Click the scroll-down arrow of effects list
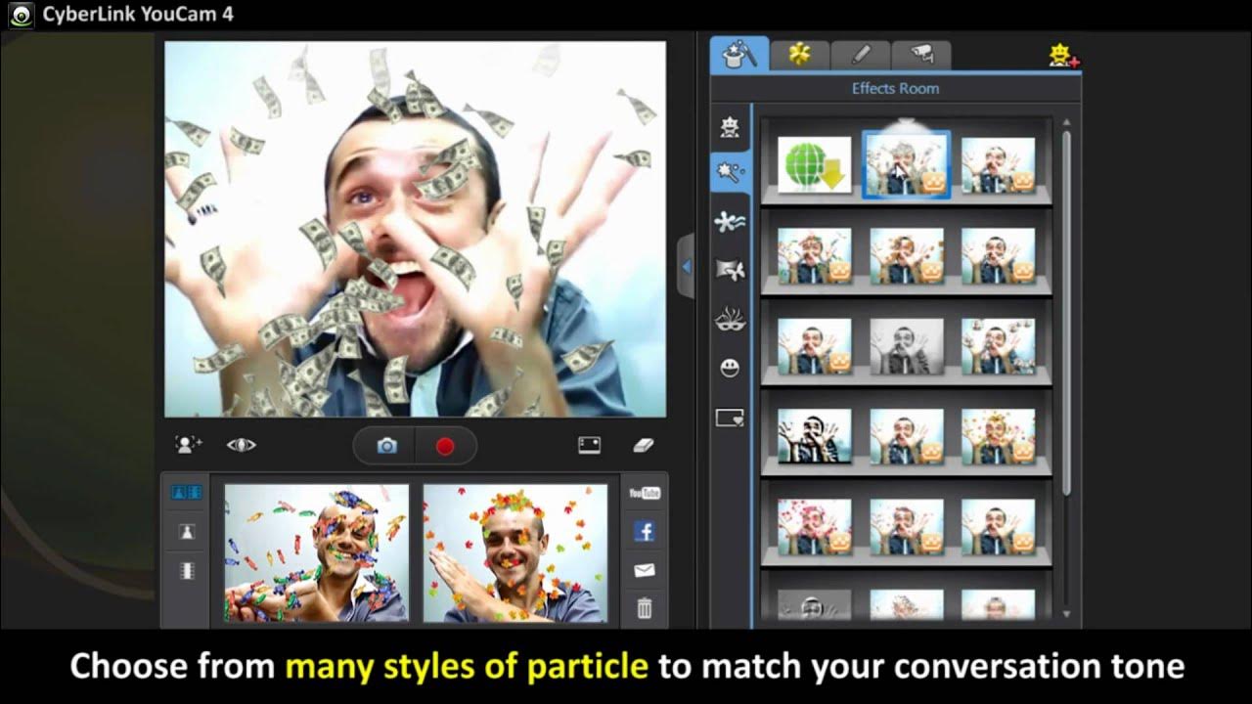The width and height of the screenshot is (1252, 704). 1066,614
